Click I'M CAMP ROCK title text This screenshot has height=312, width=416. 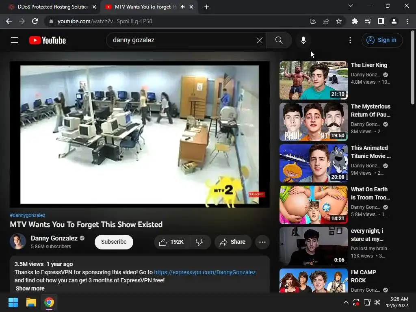click(363, 276)
